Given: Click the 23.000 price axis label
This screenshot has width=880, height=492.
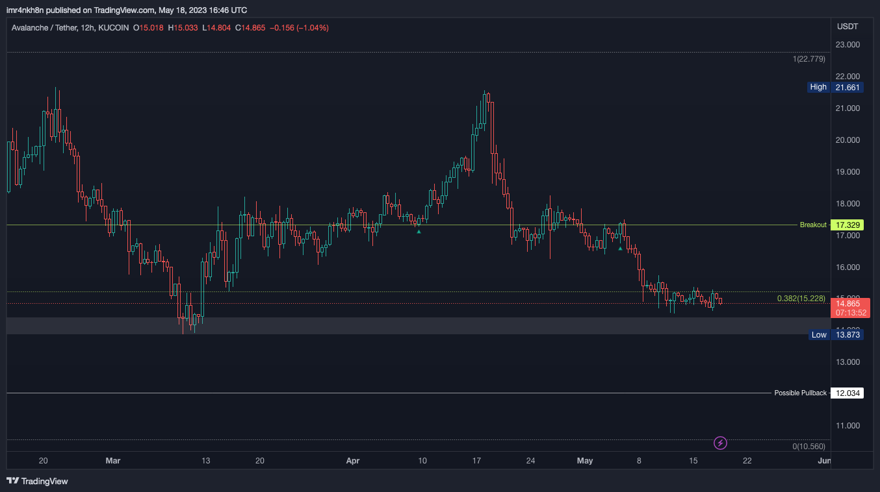Looking at the screenshot, I should tap(848, 45).
